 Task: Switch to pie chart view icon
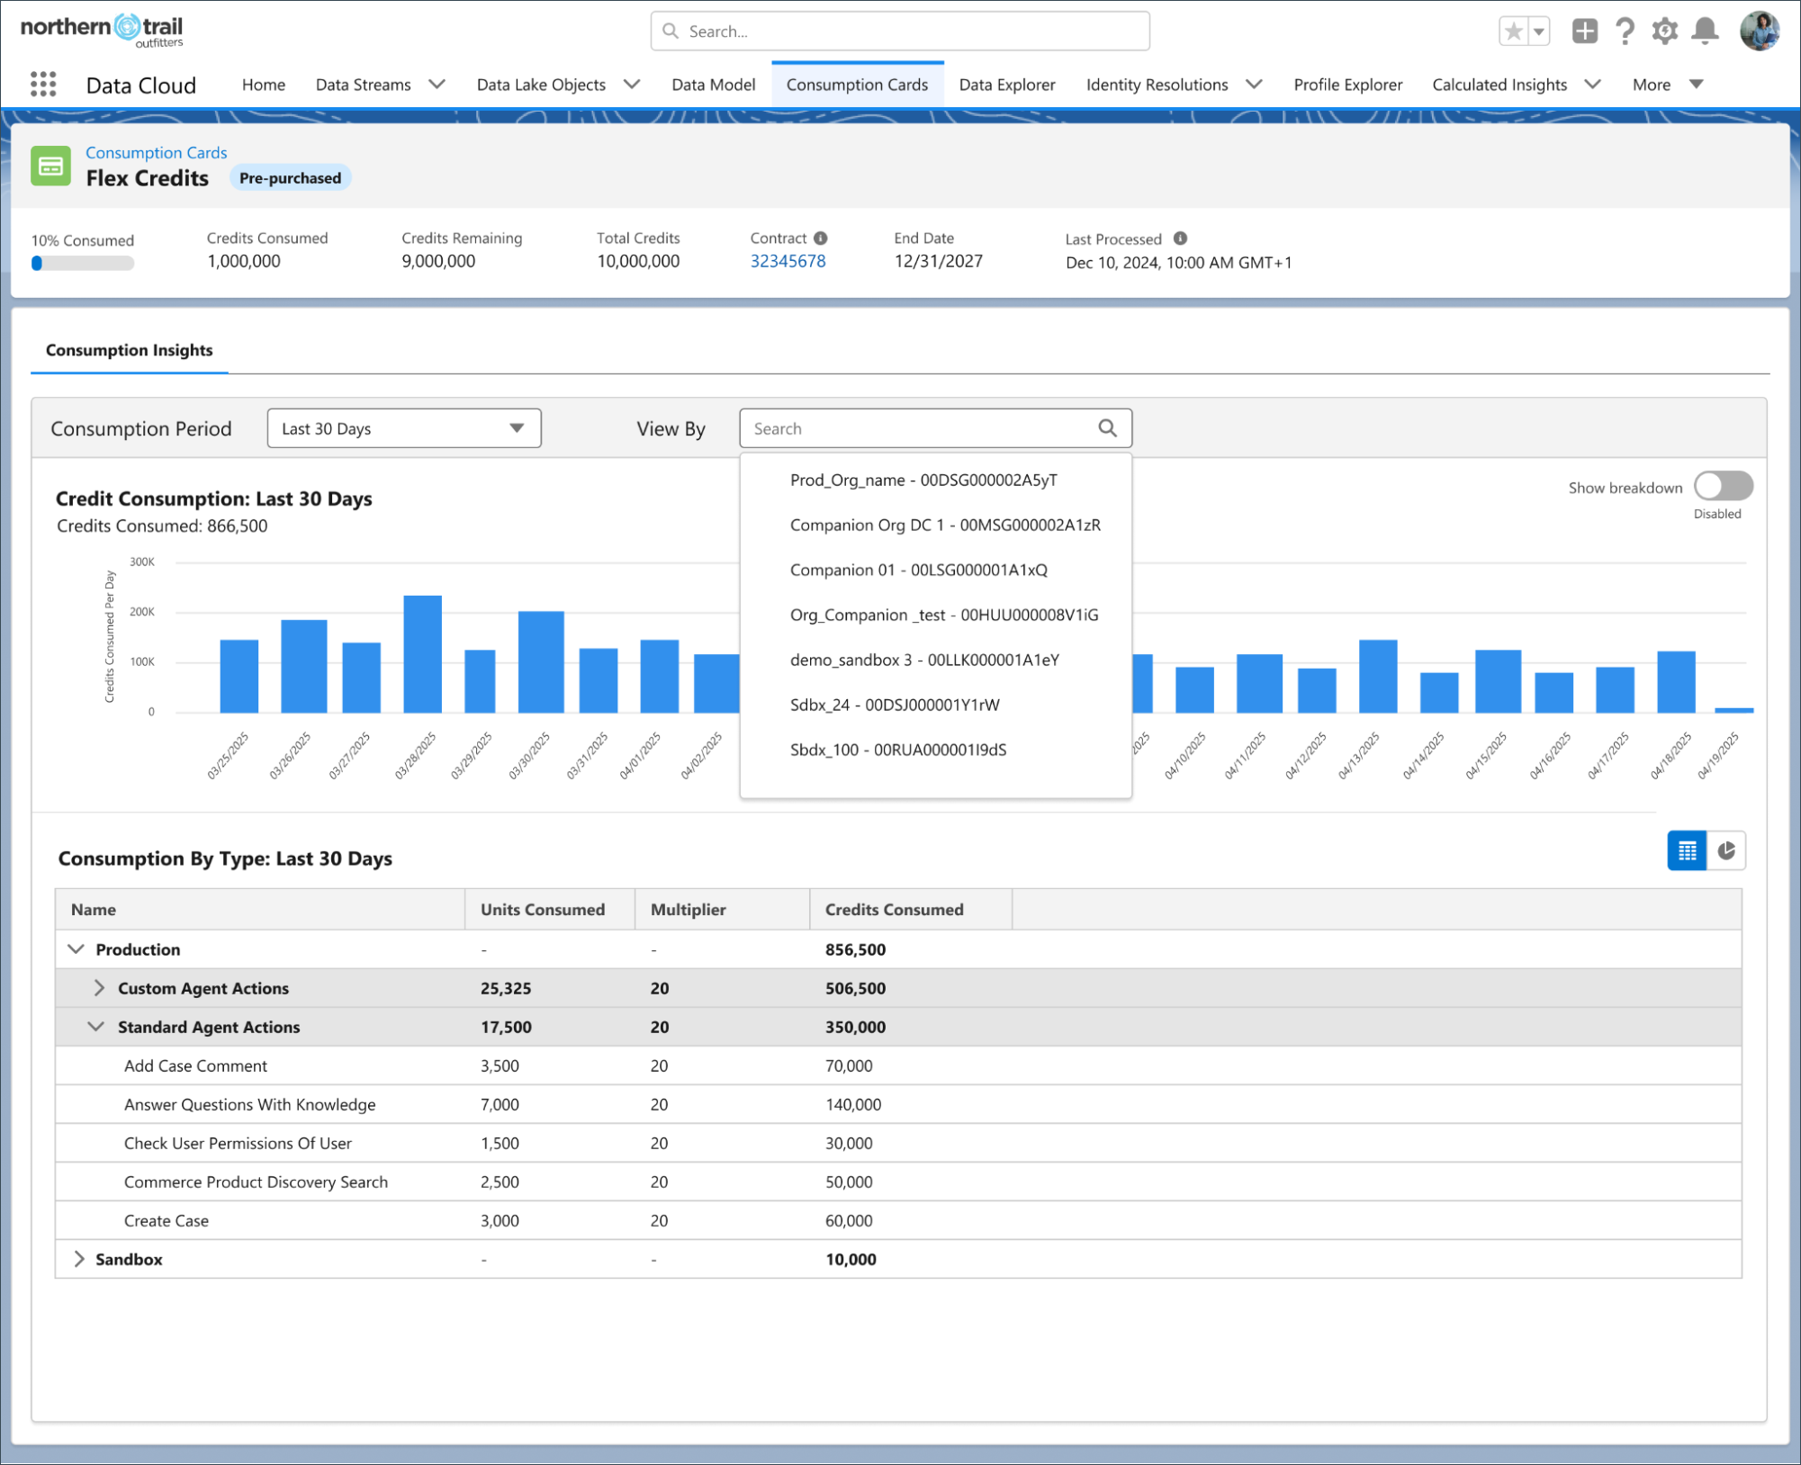1726,850
